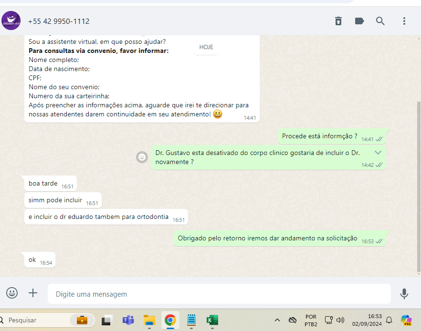The height and width of the screenshot is (331, 421).
Task: Start recording a voice message
Action: point(404,294)
